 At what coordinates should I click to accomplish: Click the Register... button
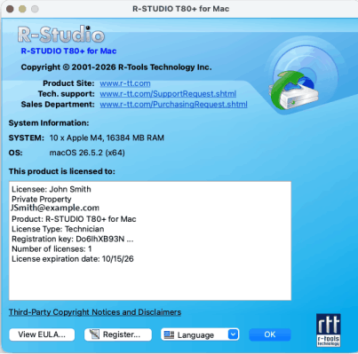tap(118, 334)
